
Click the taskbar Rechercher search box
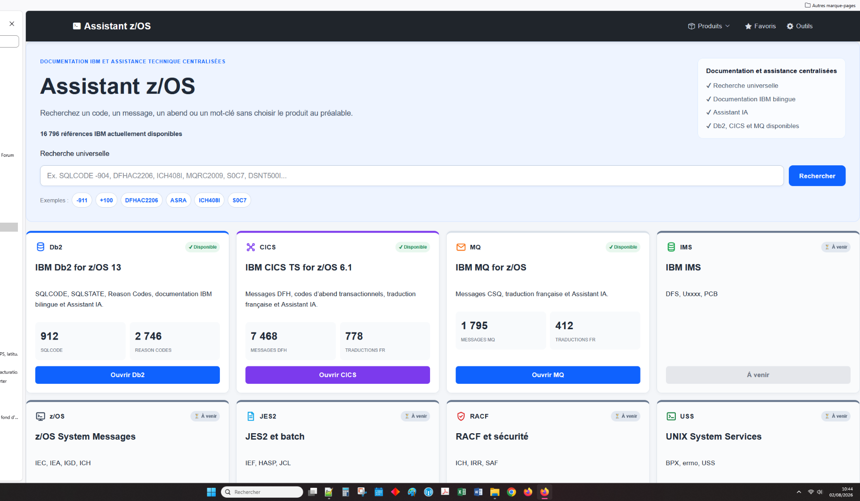tap(262, 492)
